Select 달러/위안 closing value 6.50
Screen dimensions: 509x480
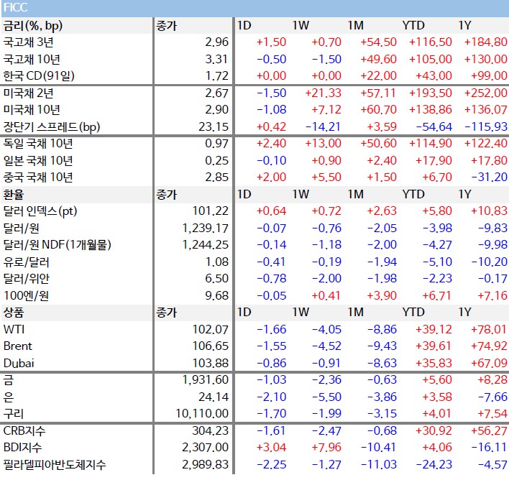[216, 279]
